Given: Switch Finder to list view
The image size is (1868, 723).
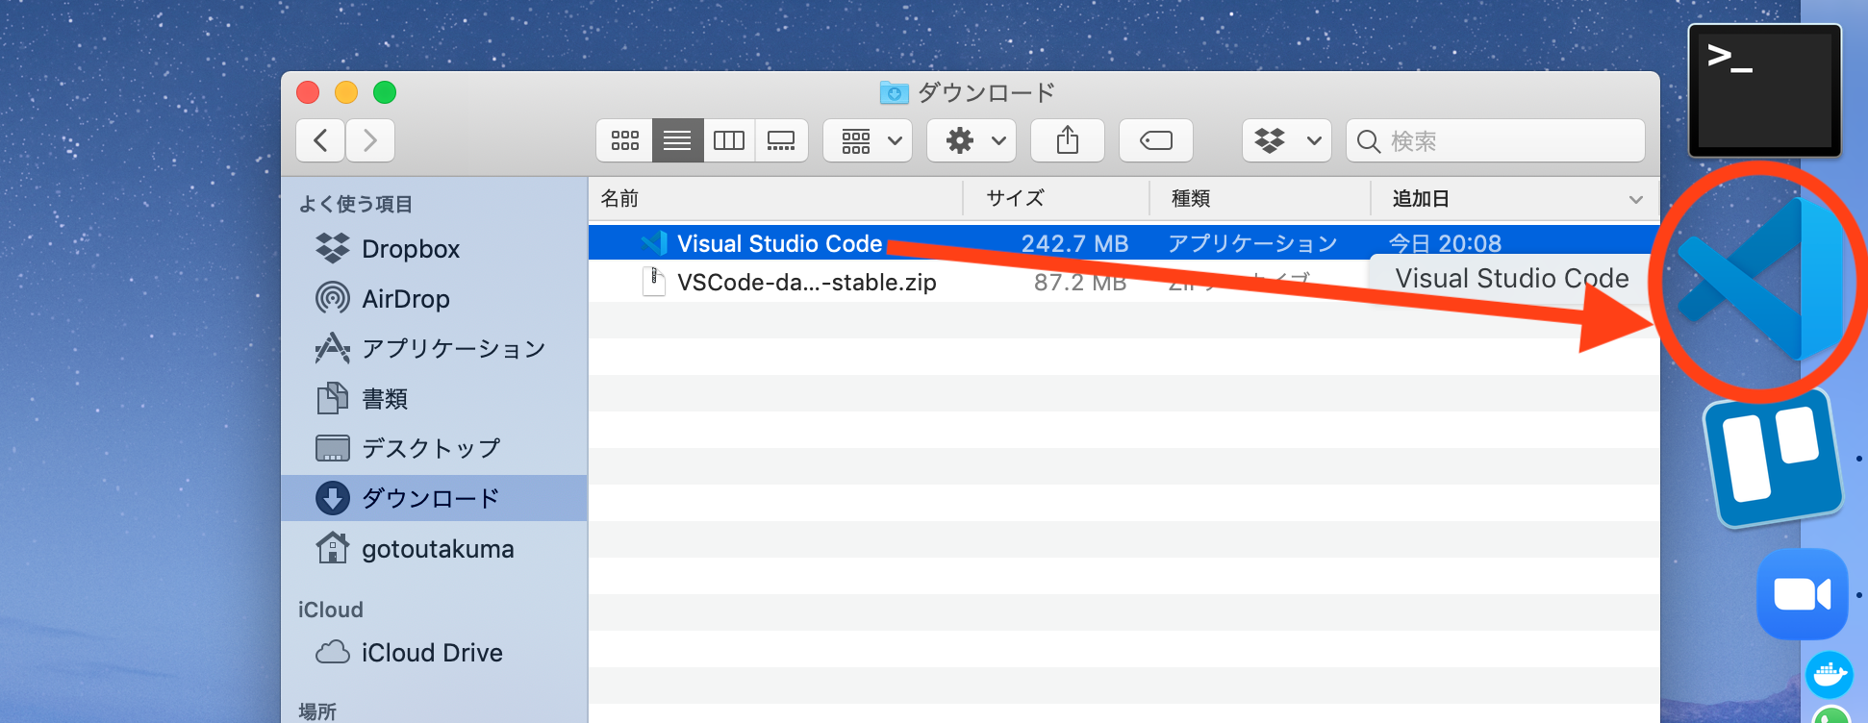Looking at the screenshot, I should [x=677, y=140].
